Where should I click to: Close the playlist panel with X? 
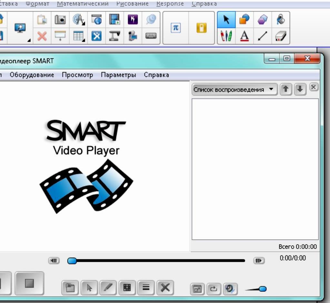313,87
